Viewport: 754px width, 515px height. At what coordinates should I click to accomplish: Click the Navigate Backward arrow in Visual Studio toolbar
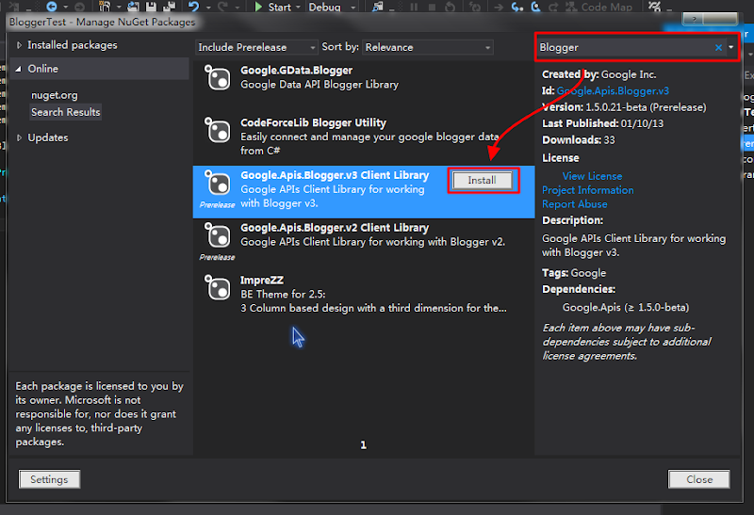(x=52, y=7)
